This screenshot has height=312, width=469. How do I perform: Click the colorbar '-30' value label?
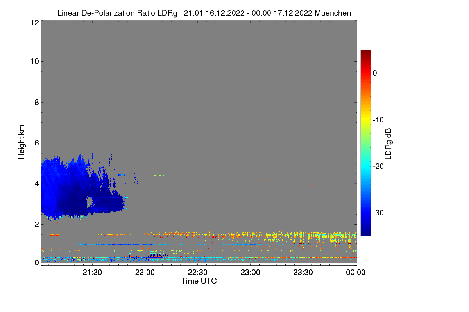[378, 213]
